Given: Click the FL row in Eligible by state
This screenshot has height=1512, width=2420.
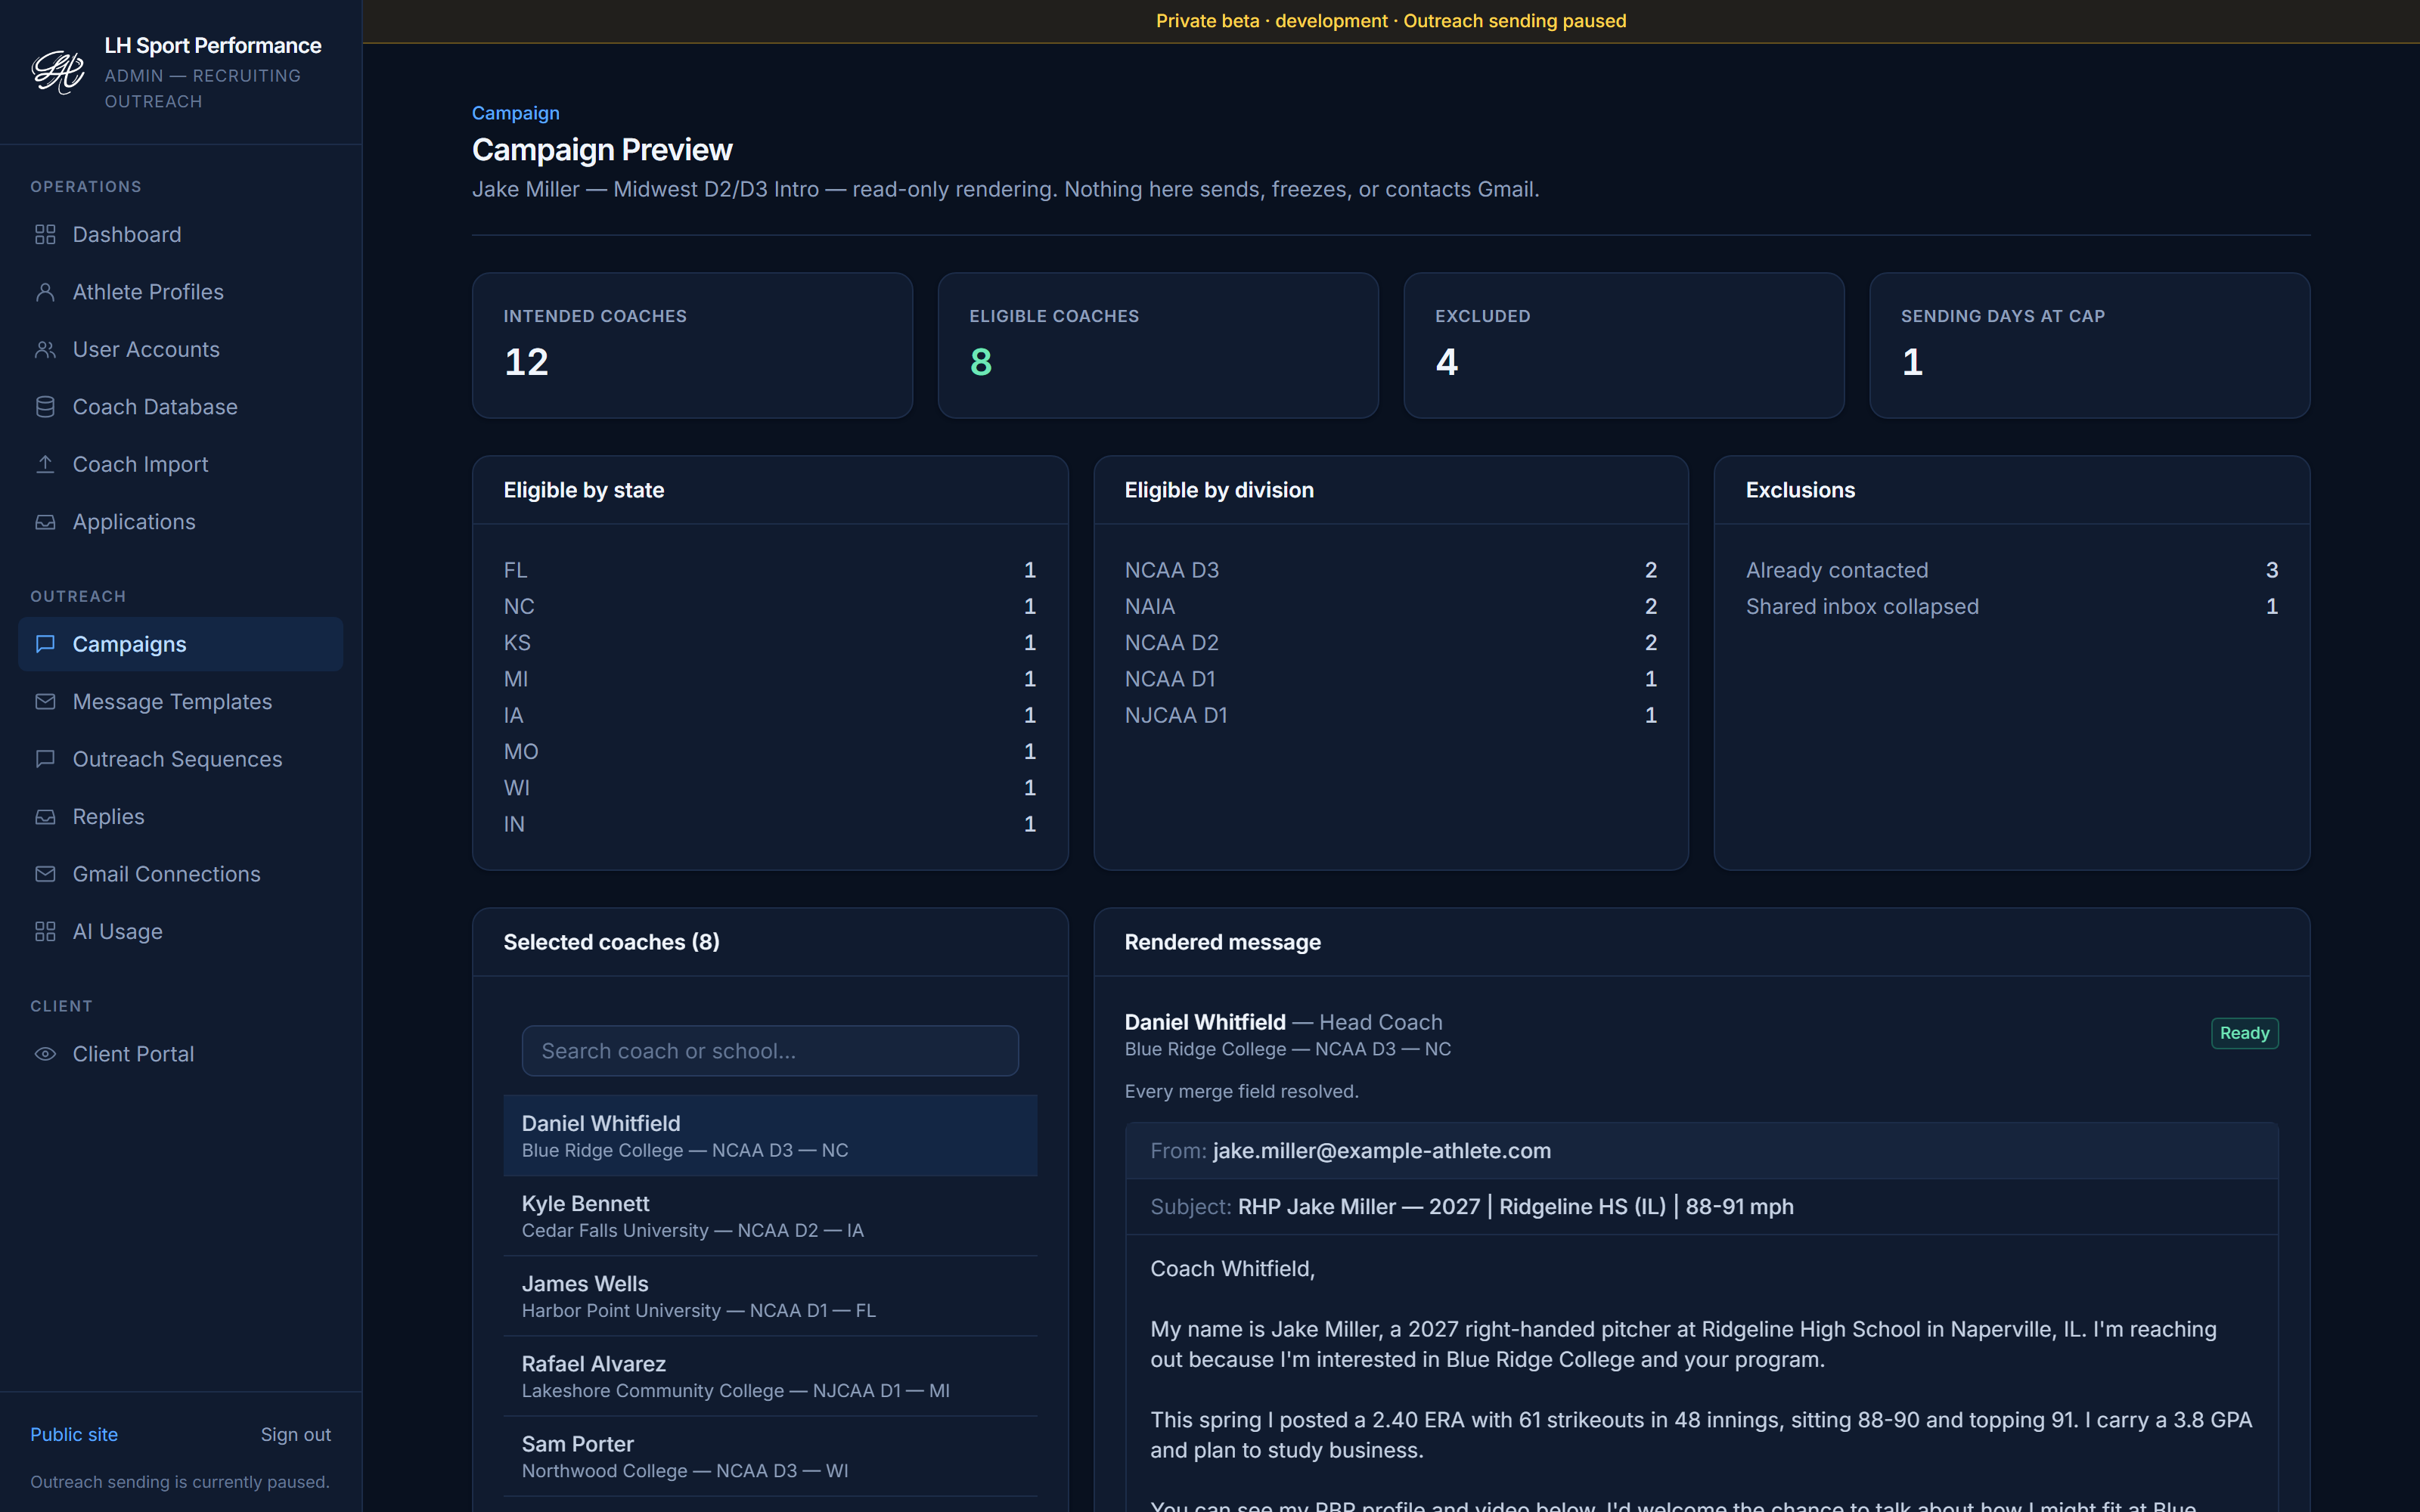Looking at the screenshot, I should 770,570.
